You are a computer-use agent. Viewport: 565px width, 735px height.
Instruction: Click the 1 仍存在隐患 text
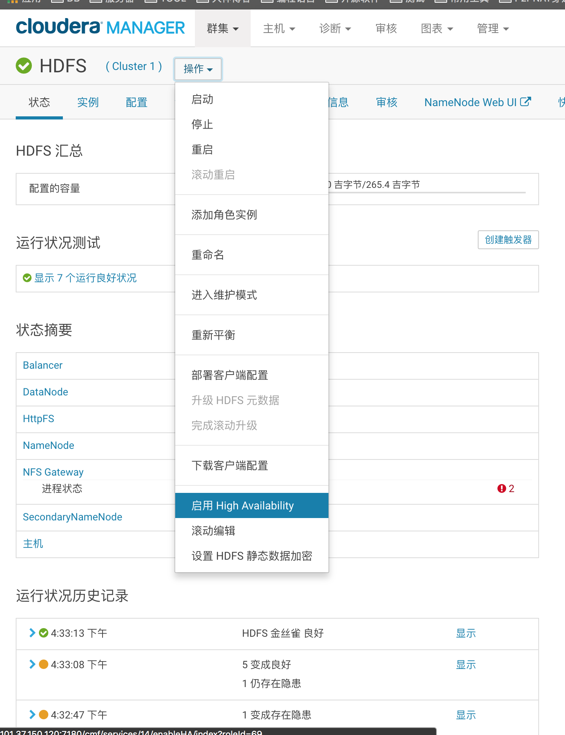click(x=271, y=684)
